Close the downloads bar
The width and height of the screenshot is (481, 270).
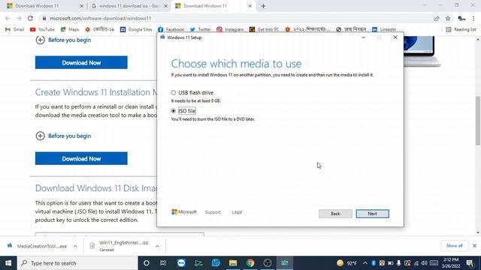[474, 246]
